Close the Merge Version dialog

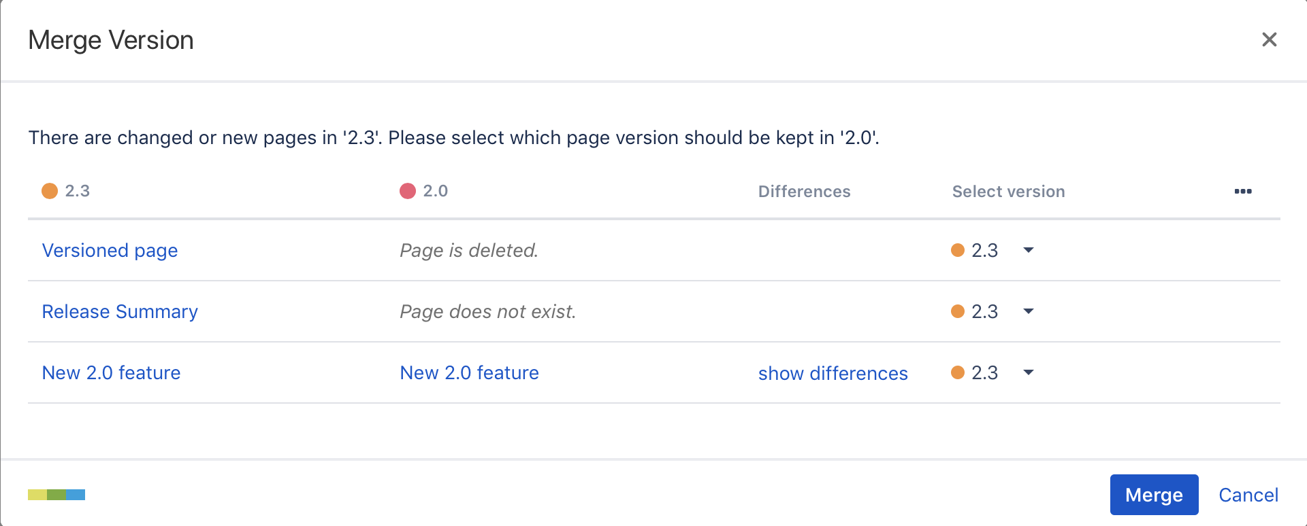click(1269, 39)
